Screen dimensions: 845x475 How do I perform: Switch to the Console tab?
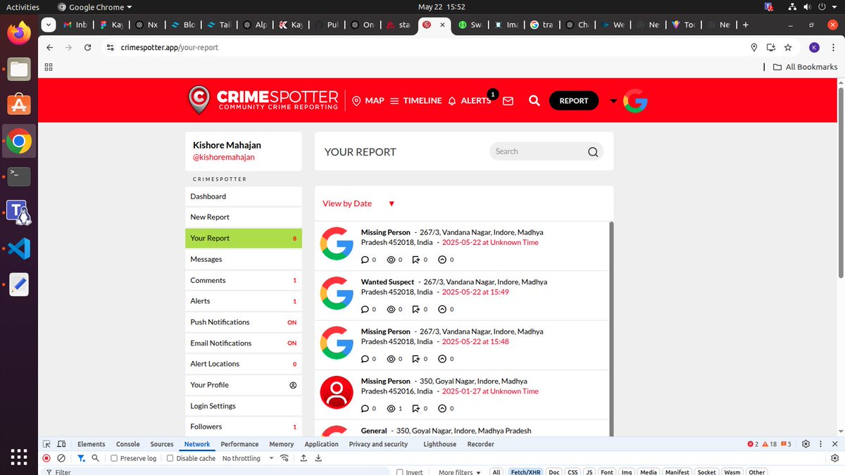point(128,444)
